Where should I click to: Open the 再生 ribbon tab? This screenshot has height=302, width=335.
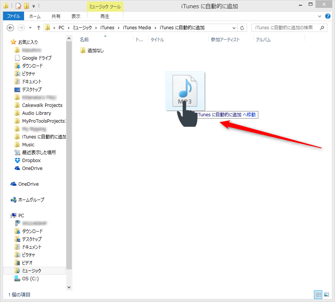pyautogui.click(x=105, y=16)
